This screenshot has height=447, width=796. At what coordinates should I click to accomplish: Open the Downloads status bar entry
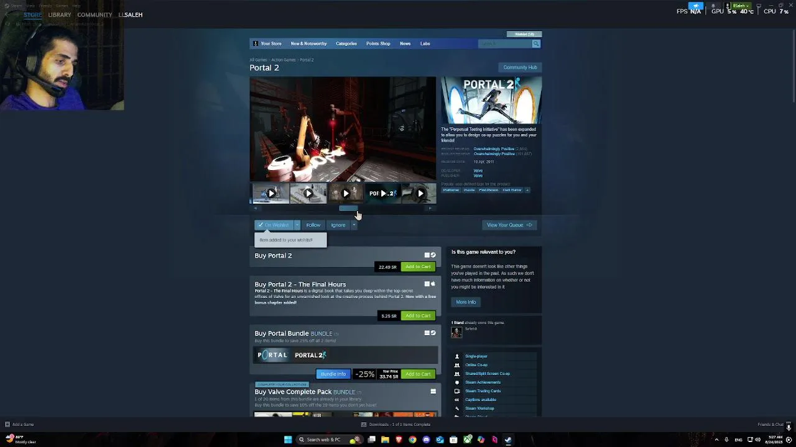pos(396,425)
